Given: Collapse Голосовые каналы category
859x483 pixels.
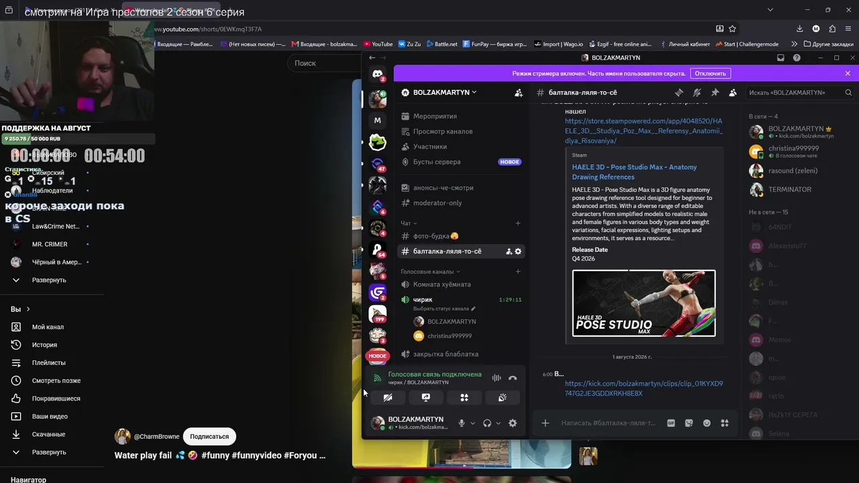Looking at the screenshot, I should click(x=430, y=272).
